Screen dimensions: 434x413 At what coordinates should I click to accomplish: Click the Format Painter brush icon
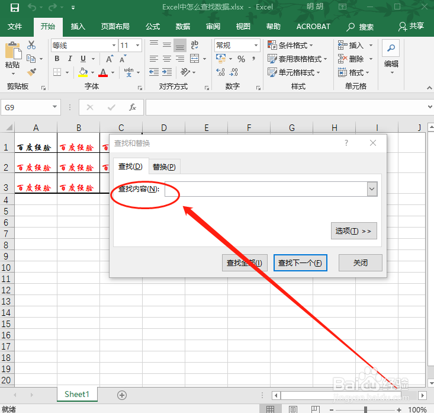pos(31,72)
